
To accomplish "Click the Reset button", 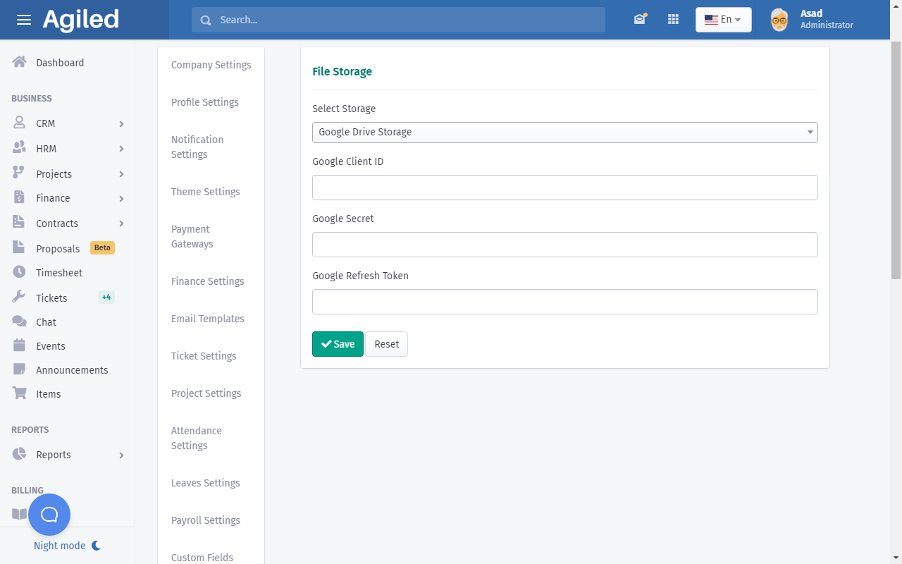I will pos(386,344).
